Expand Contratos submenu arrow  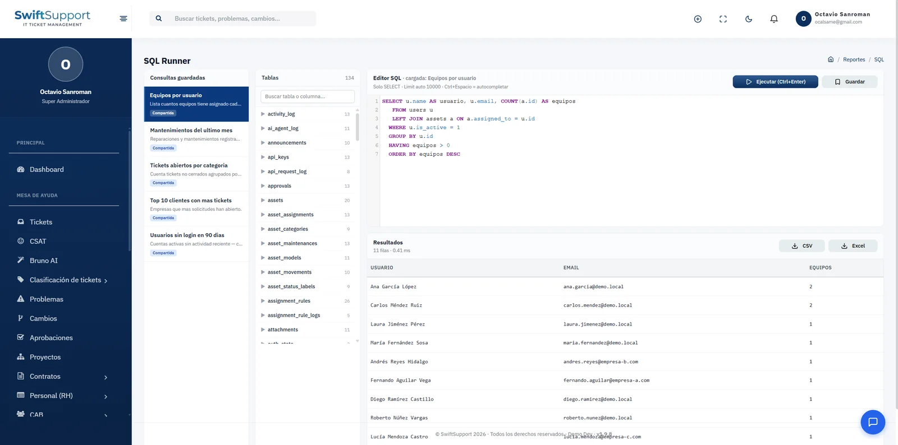coord(106,377)
